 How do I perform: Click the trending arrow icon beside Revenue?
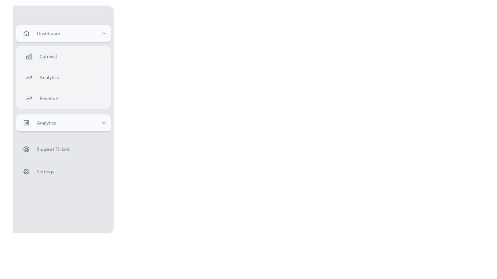coord(29,98)
